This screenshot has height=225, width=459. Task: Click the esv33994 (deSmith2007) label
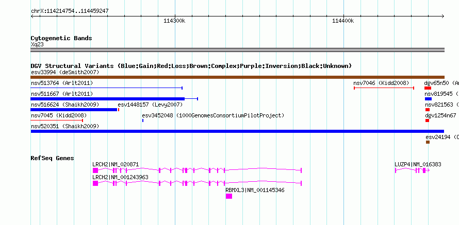pos(65,72)
